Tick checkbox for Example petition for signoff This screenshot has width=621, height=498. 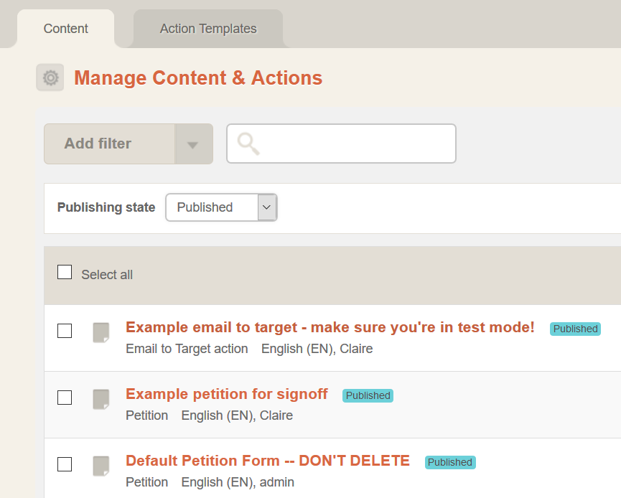(65, 398)
